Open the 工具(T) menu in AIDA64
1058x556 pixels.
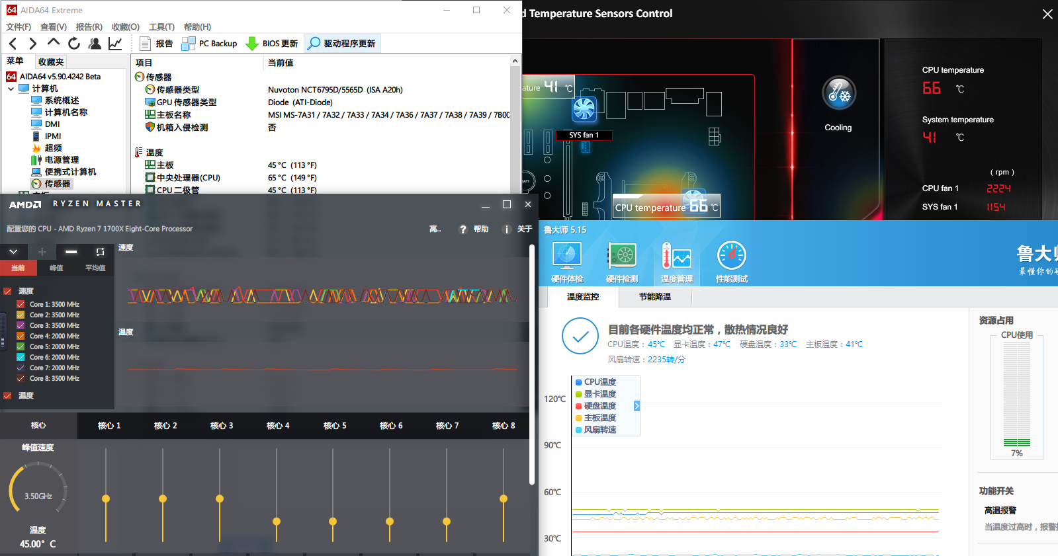[x=161, y=27]
